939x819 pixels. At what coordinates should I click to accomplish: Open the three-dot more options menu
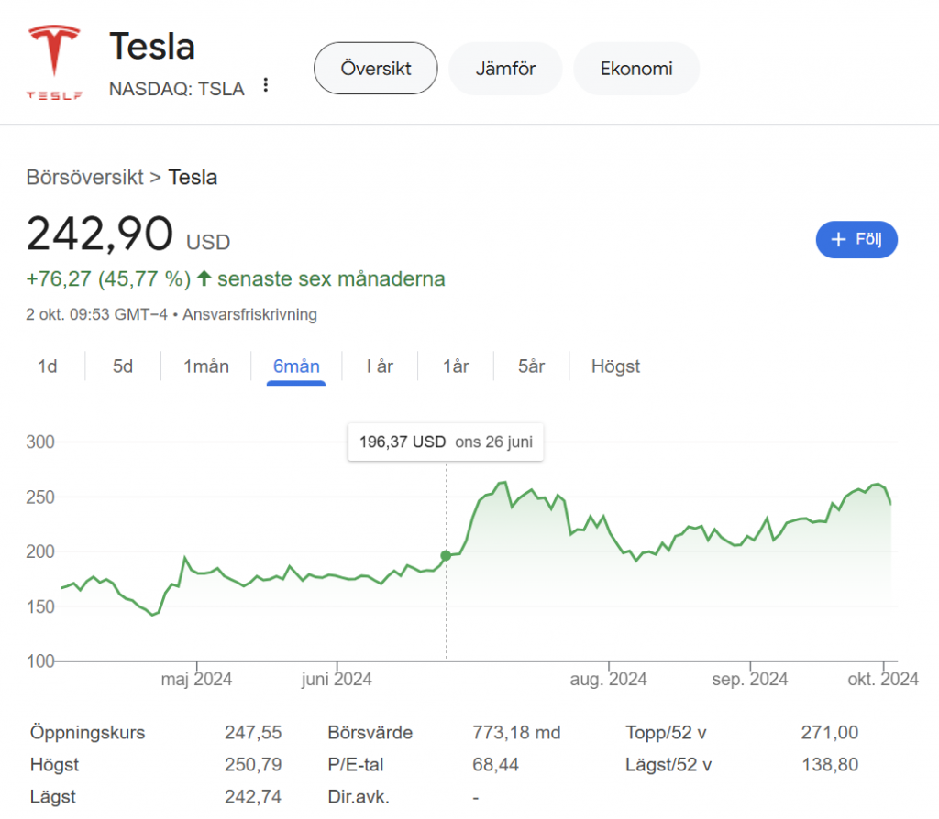266,85
